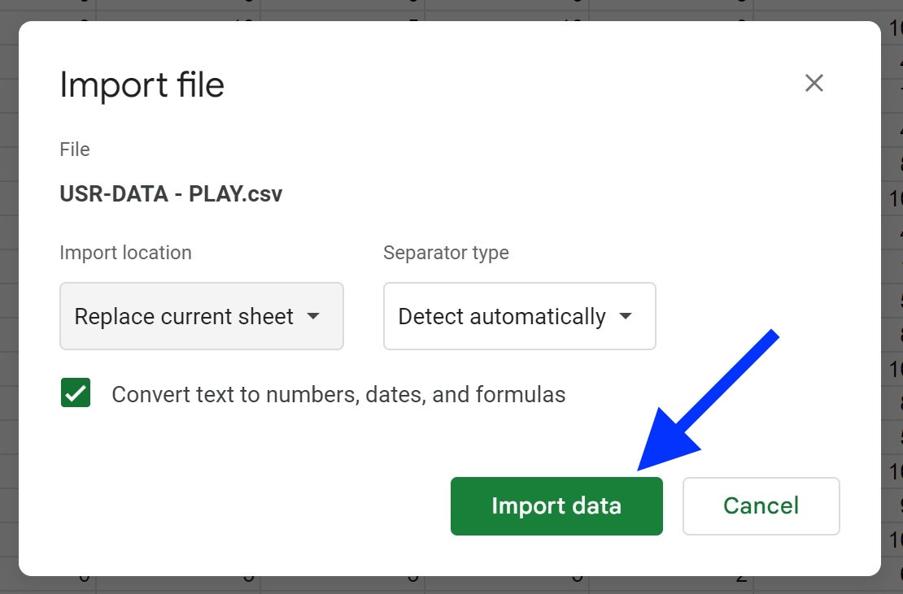Click the 'File' section label
Image resolution: width=903 pixels, height=594 pixels.
click(75, 150)
